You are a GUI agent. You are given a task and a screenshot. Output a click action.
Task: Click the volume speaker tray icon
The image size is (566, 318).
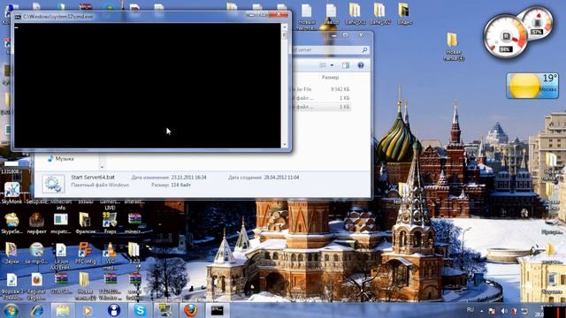[x=504, y=311]
